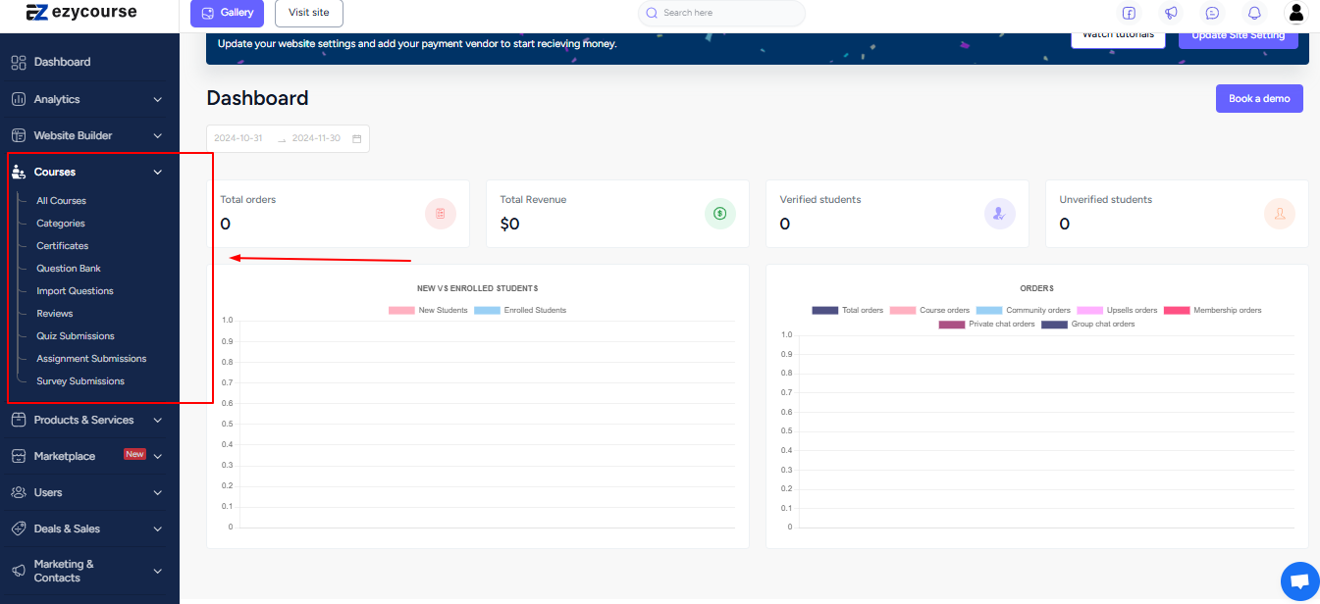Click the Visit site button
Viewport: 1320px width, 604px height.
(x=309, y=13)
